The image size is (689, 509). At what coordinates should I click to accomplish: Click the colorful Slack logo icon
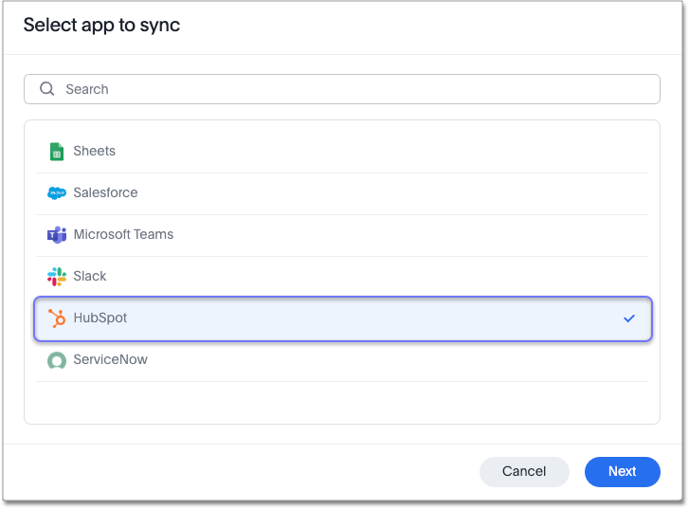pyautogui.click(x=57, y=277)
